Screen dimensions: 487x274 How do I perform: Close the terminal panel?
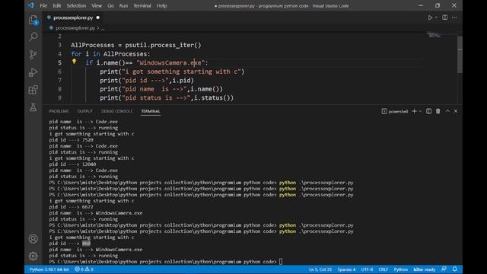(x=456, y=111)
